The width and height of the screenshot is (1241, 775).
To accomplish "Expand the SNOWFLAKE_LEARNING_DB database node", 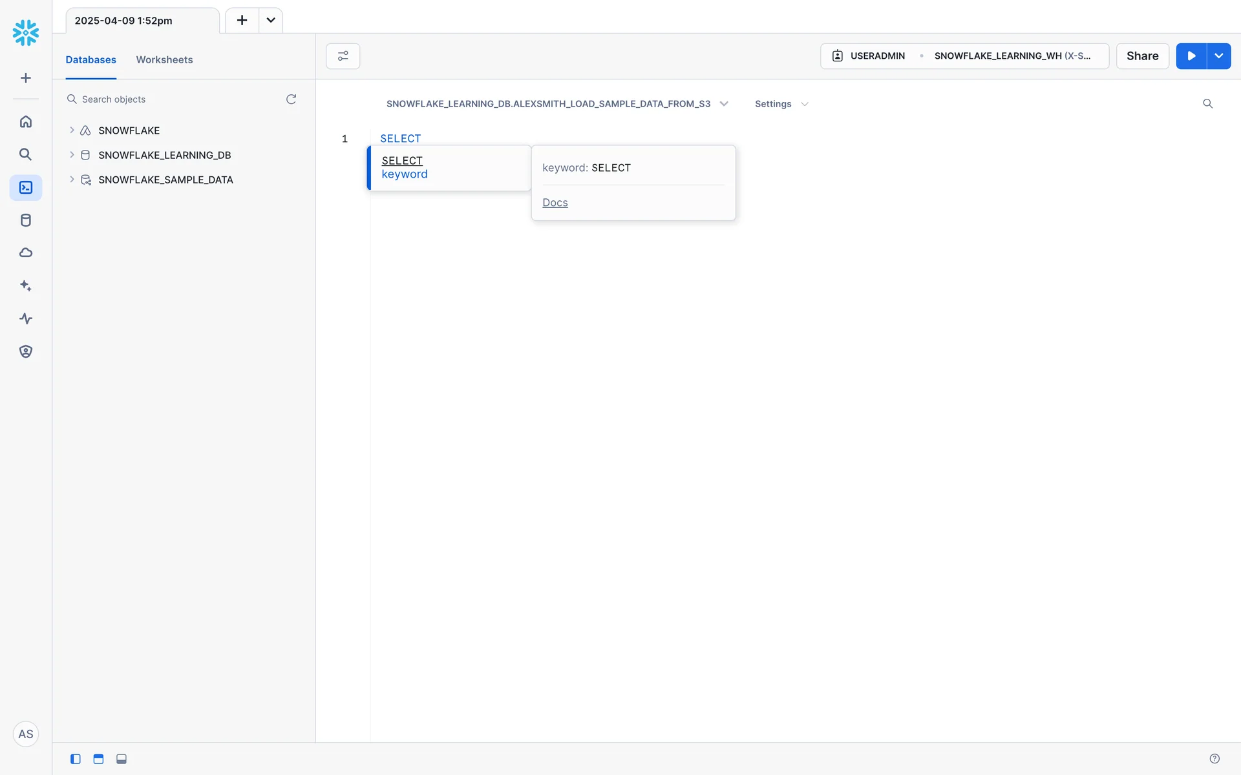I will point(72,155).
